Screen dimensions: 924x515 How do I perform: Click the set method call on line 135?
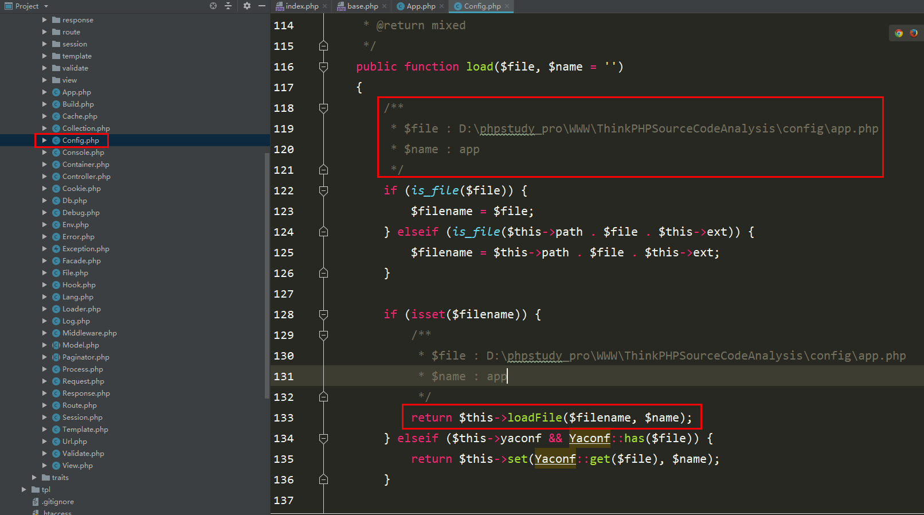[x=518, y=459]
